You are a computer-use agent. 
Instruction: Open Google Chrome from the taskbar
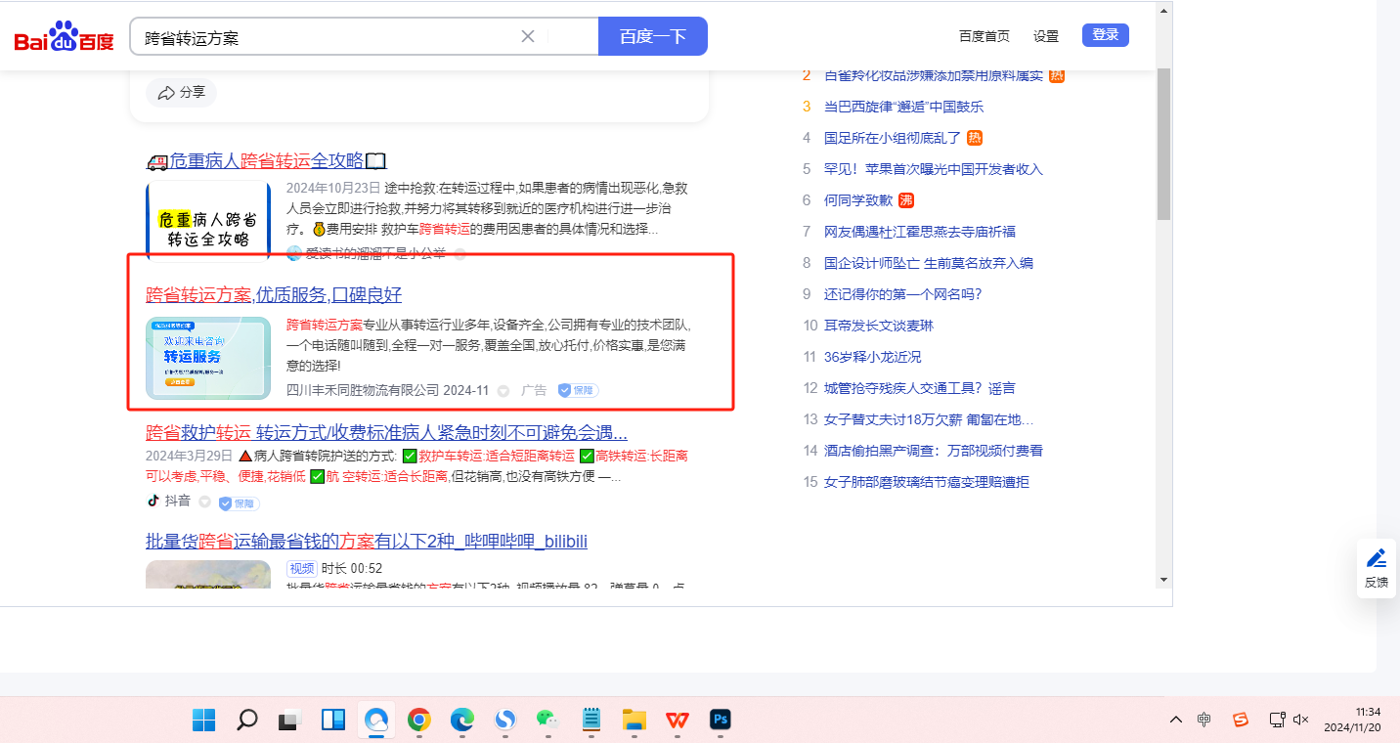[x=419, y=721]
